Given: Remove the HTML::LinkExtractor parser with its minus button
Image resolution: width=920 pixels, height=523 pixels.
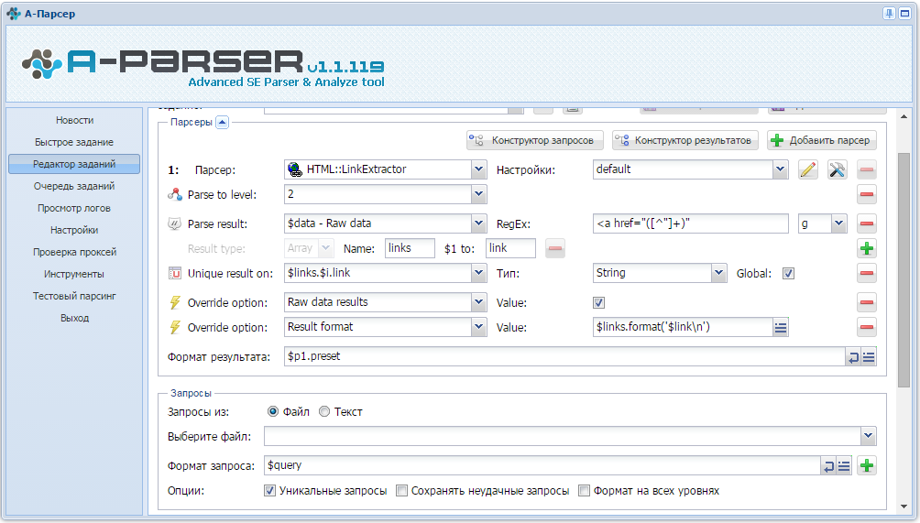Looking at the screenshot, I should [x=867, y=170].
